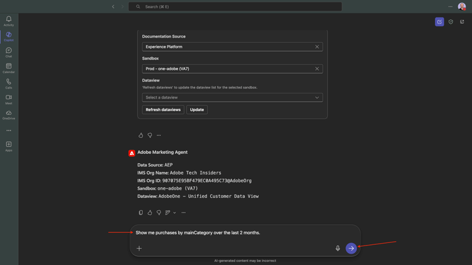Click the IMS Org ID value text
Image resolution: width=472 pixels, height=265 pixels.
[x=207, y=181]
